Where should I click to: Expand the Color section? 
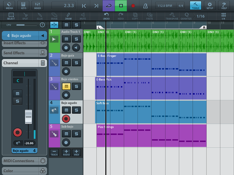click(24, 171)
